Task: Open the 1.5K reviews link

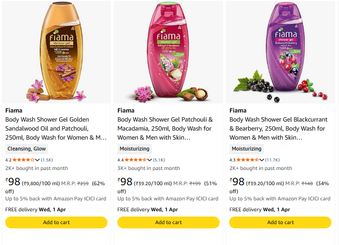Action: coord(47,160)
